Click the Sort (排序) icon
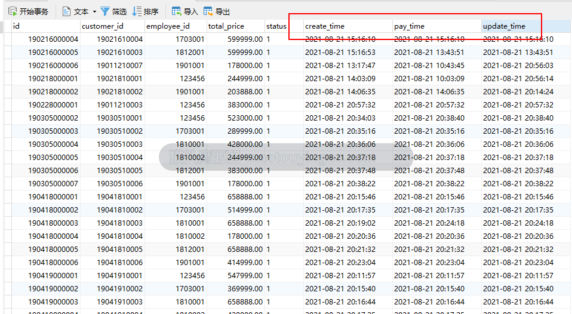This screenshot has height=314, width=572. 137,12
